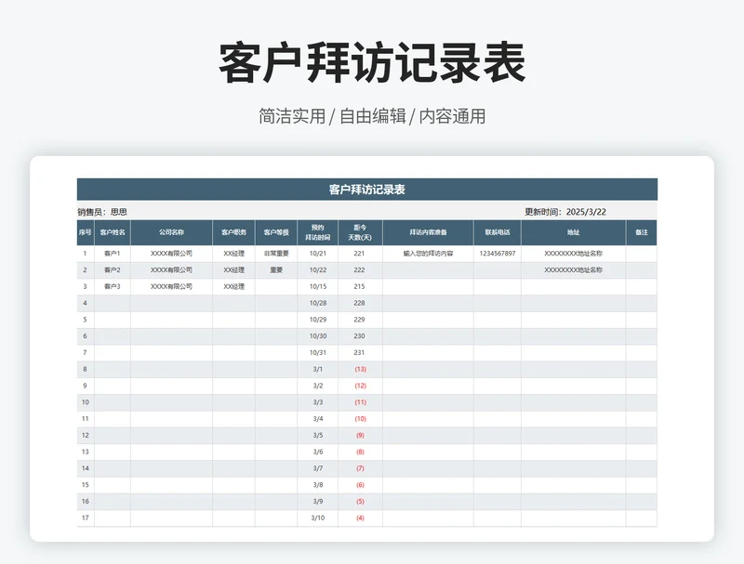The image size is (744, 564).
Task: Select the 215 days cell
Action: 359,287
